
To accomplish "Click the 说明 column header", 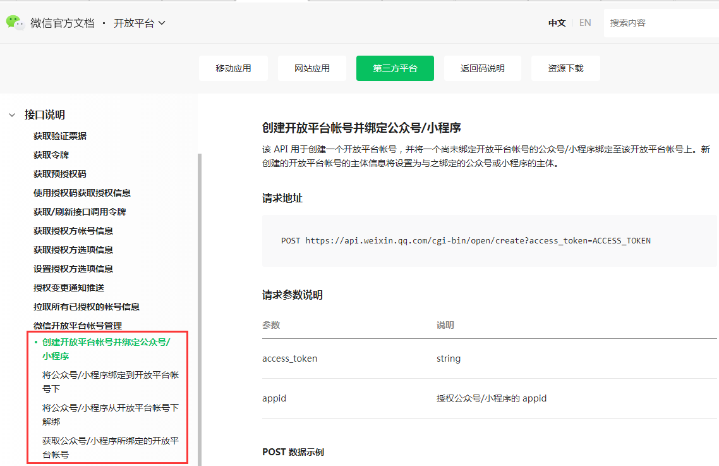I will pos(445,325).
